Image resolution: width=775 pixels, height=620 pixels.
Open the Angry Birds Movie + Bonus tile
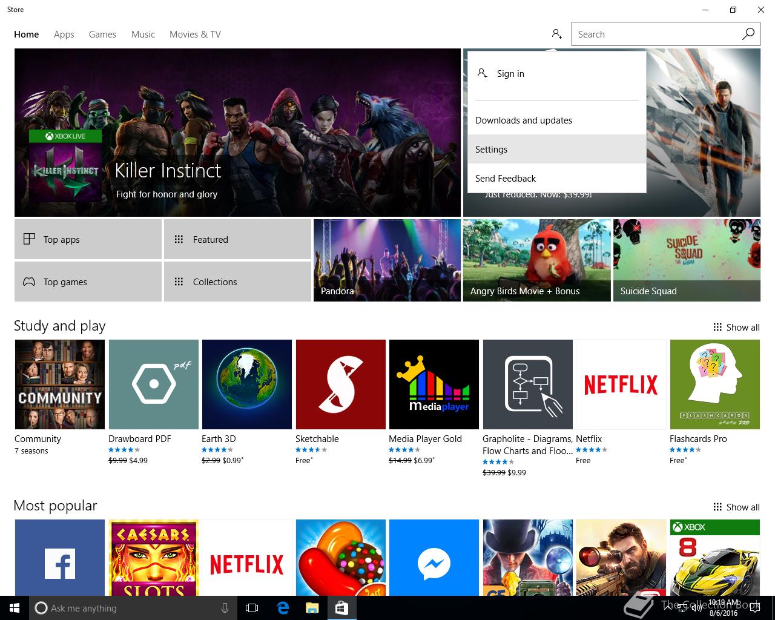click(x=537, y=260)
